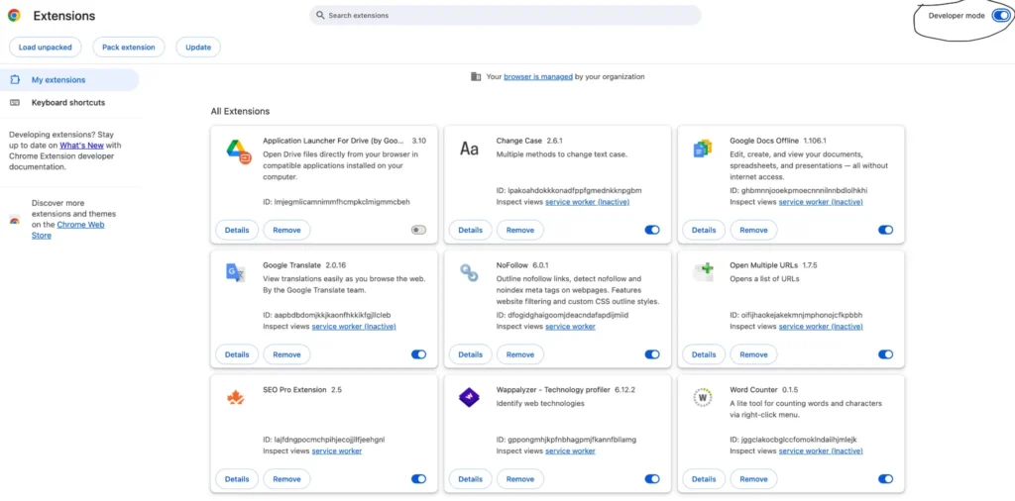The image size is (1015, 501).
Task: Remove Google Docs Offline extension
Action: 753,230
